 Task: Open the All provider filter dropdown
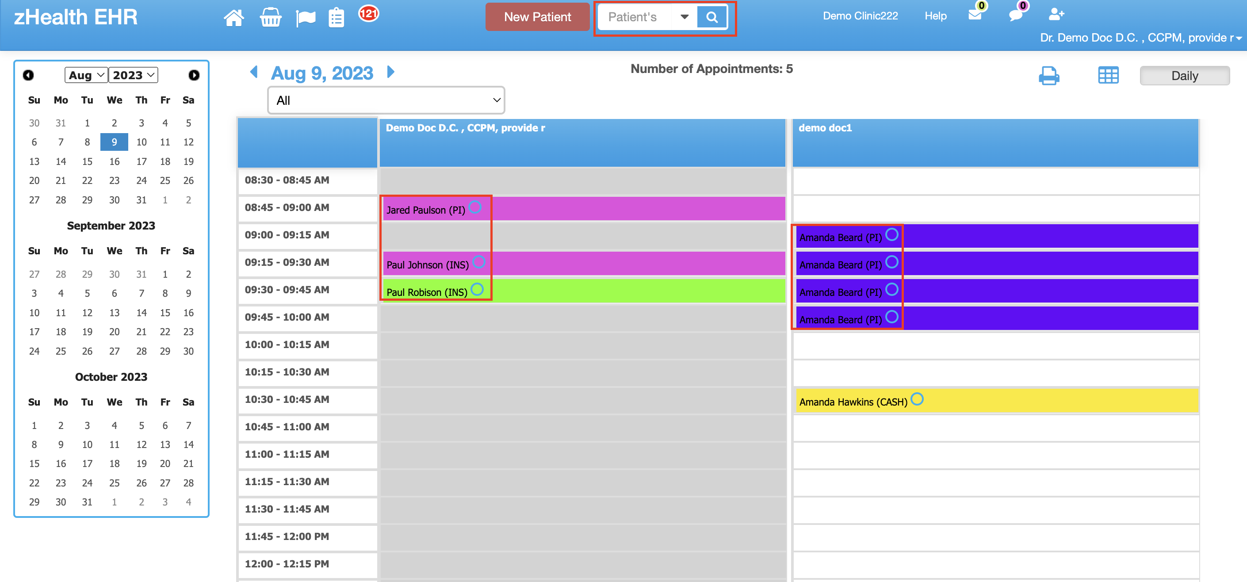(x=386, y=100)
